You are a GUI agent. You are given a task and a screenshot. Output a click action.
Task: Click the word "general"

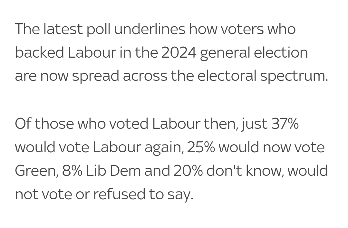(225, 53)
